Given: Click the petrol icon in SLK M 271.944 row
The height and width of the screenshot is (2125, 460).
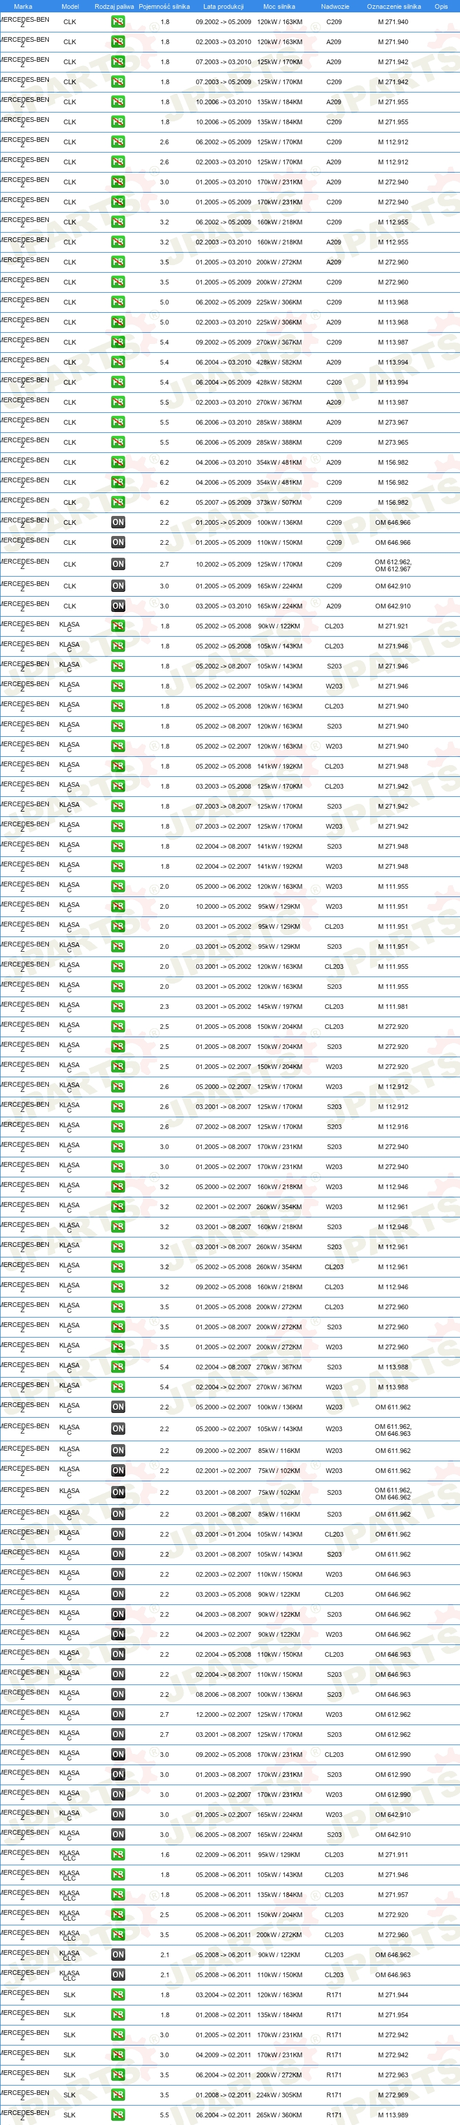Looking at the screenshot, I should [x=118, y=1995].
